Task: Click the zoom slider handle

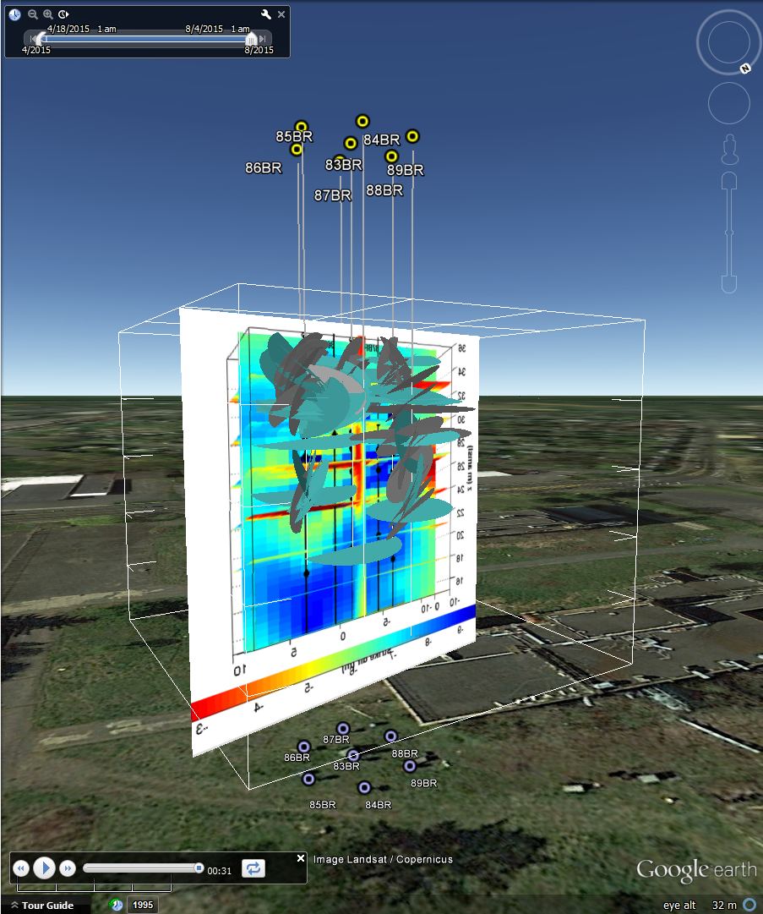Action: point(729,233)
